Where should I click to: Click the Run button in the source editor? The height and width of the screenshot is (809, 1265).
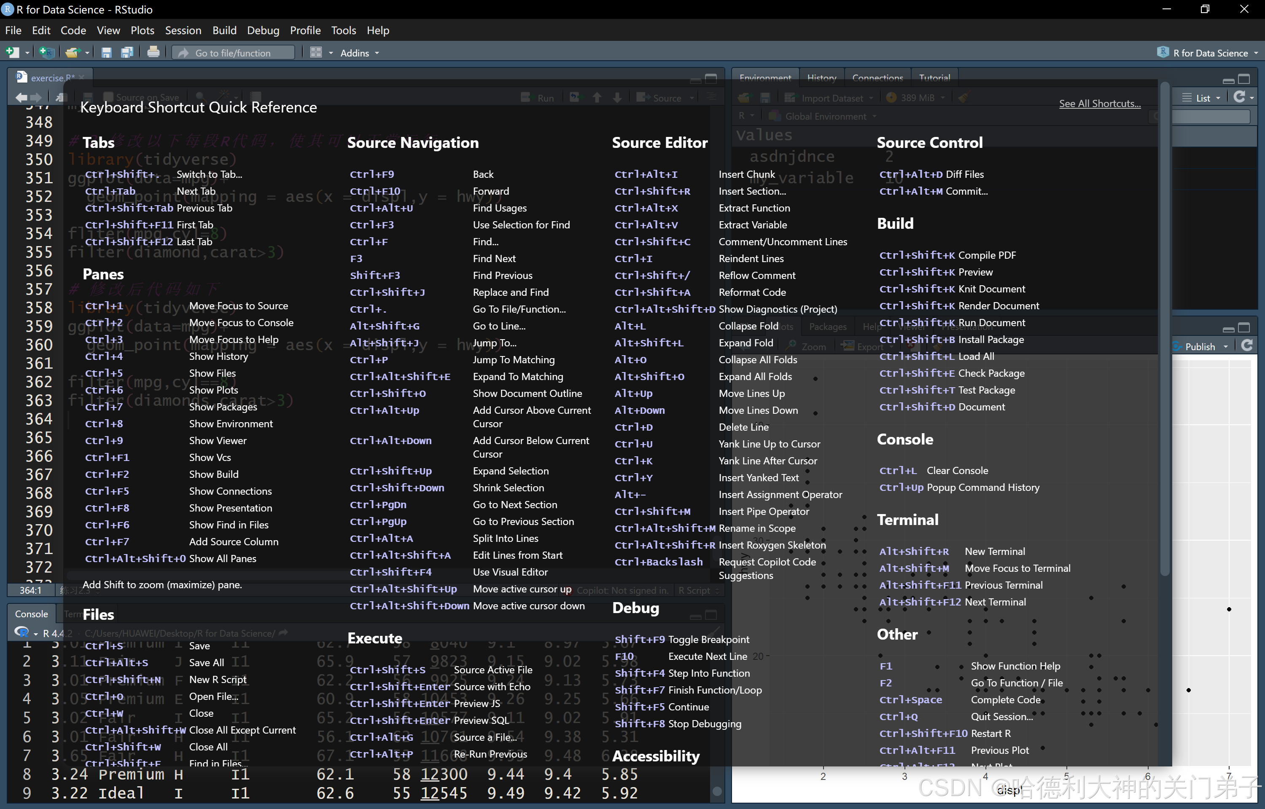click(x=538, y=98)
